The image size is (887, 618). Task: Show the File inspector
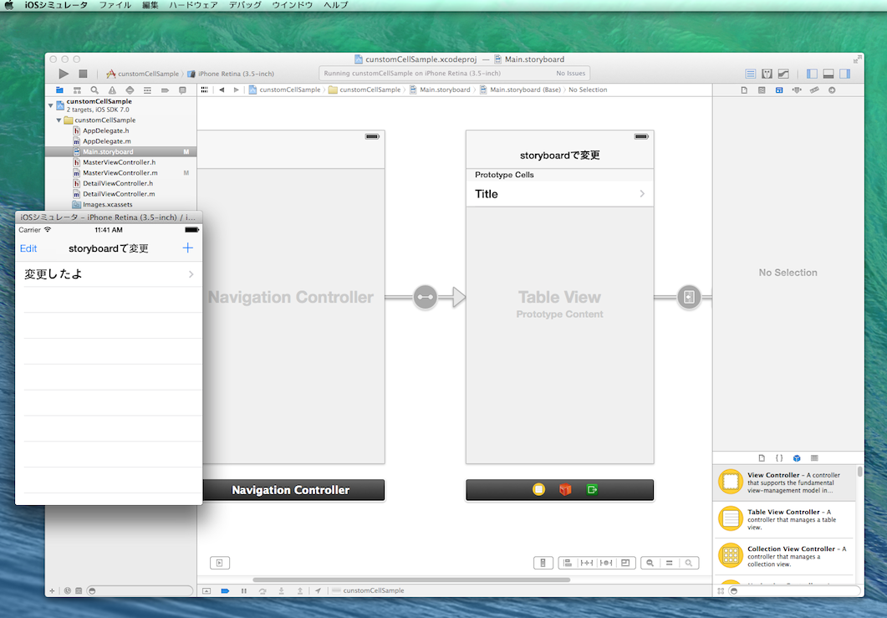[x=744, y=90]
